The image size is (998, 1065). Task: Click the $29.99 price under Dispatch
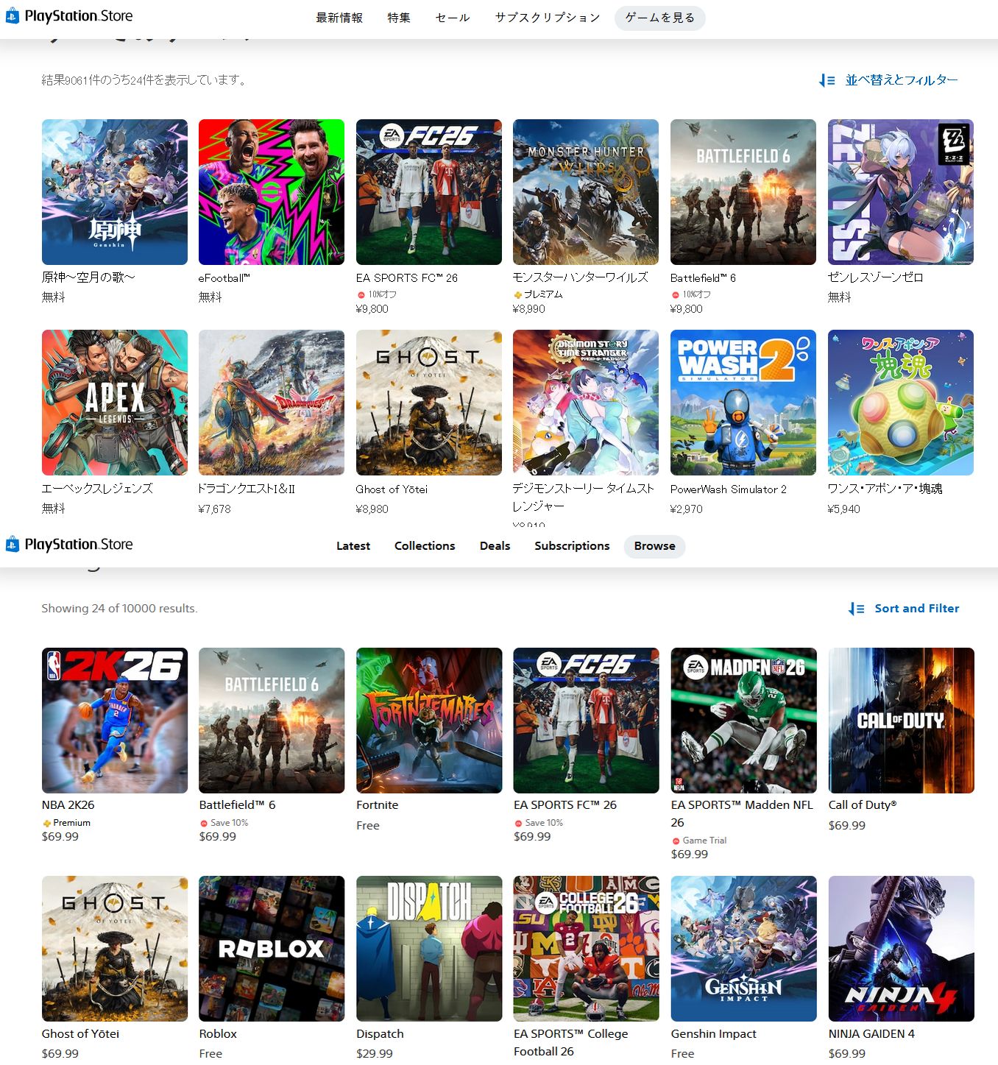[375, 1054]
